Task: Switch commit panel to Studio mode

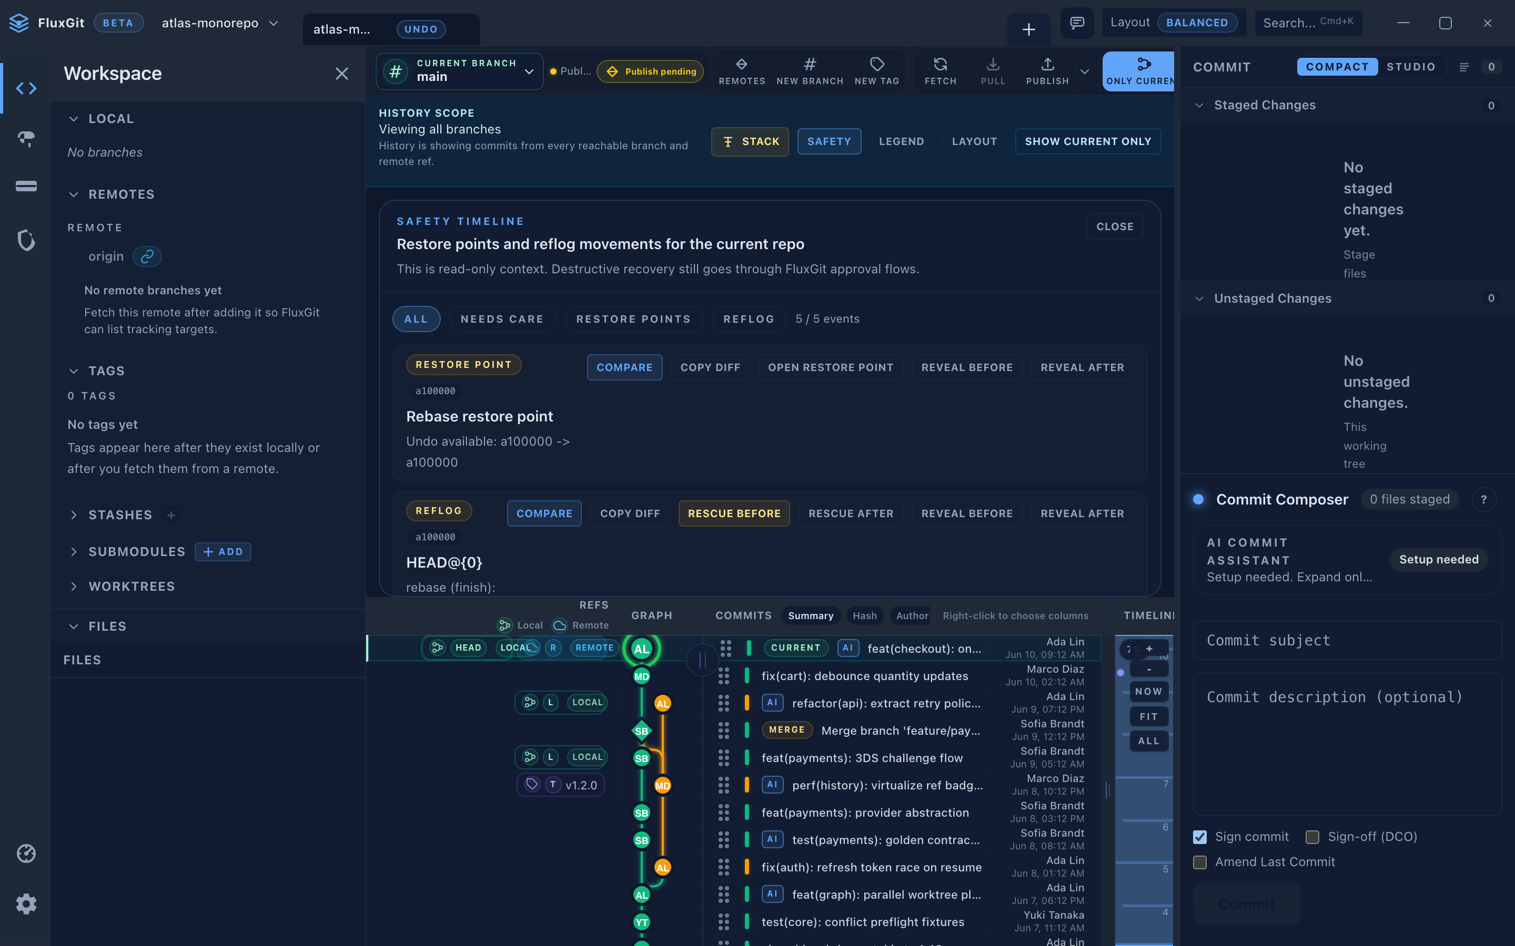Action: (x=1411, y=67)
